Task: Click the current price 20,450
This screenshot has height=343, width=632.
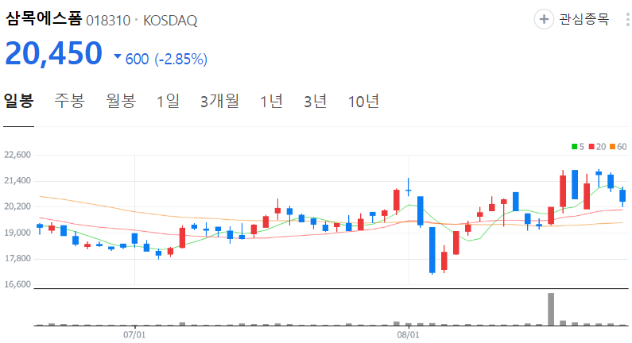Action: [x=53, y=53]
